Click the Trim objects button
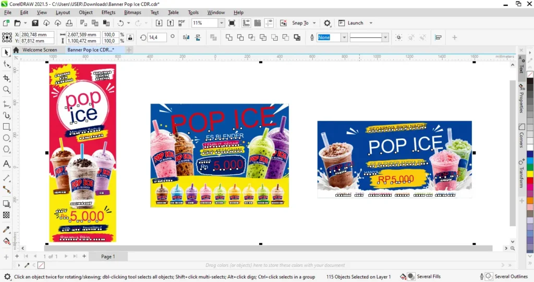Screen dimensions: 534x282 point(240,37)
